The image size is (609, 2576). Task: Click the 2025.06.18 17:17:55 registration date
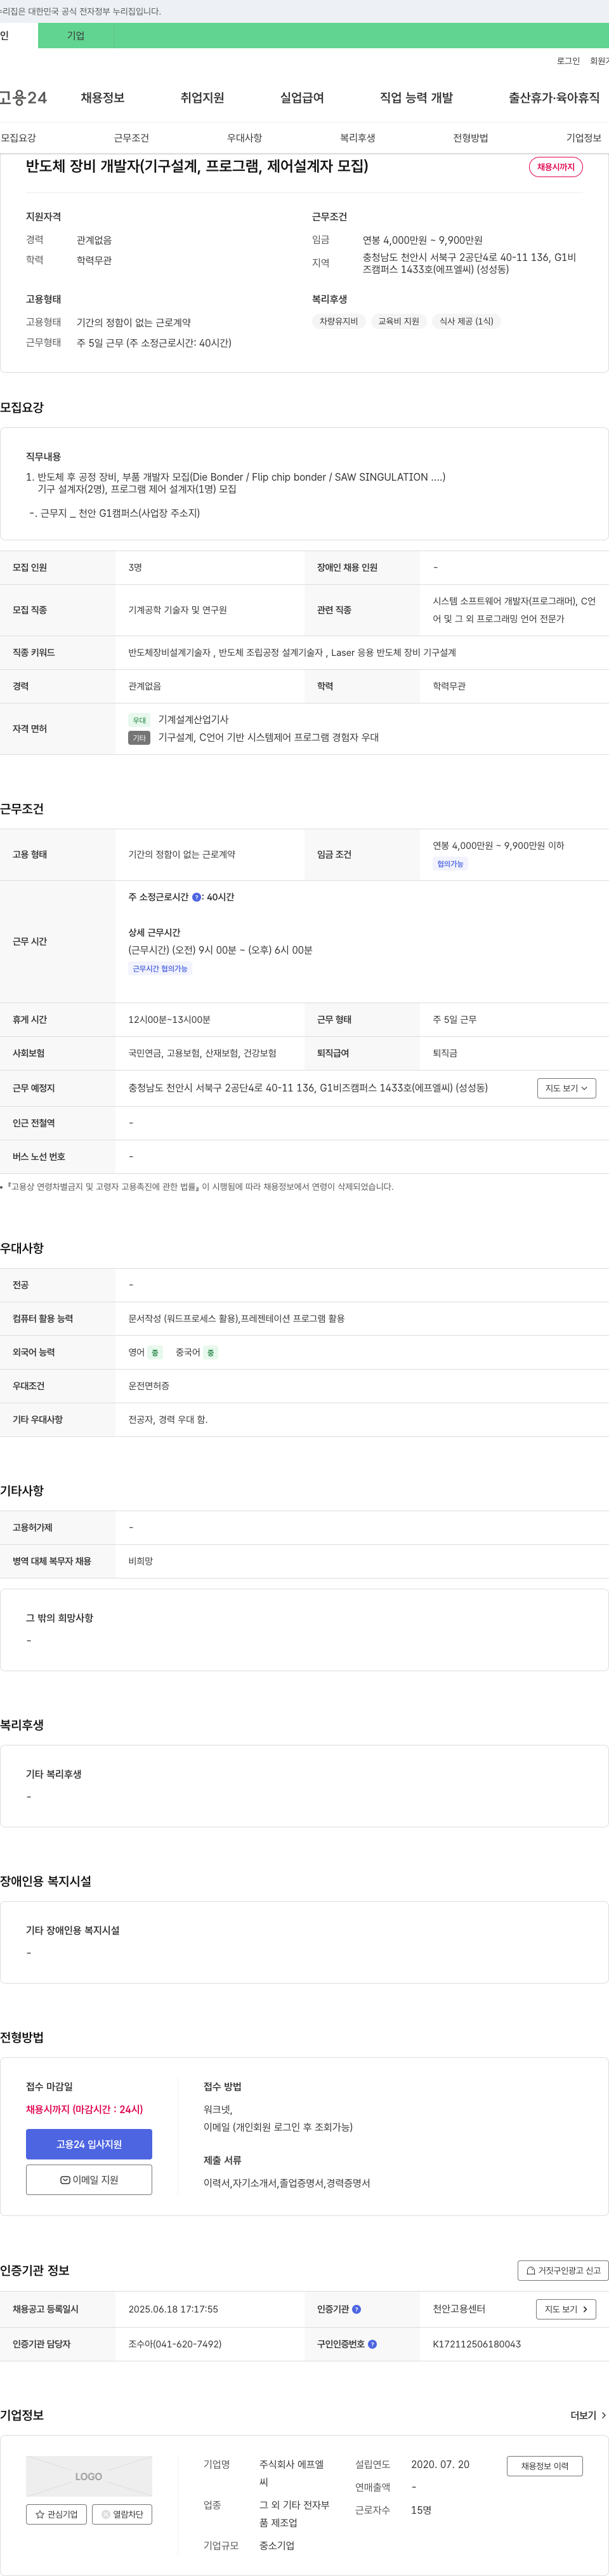pos(173,2309)
